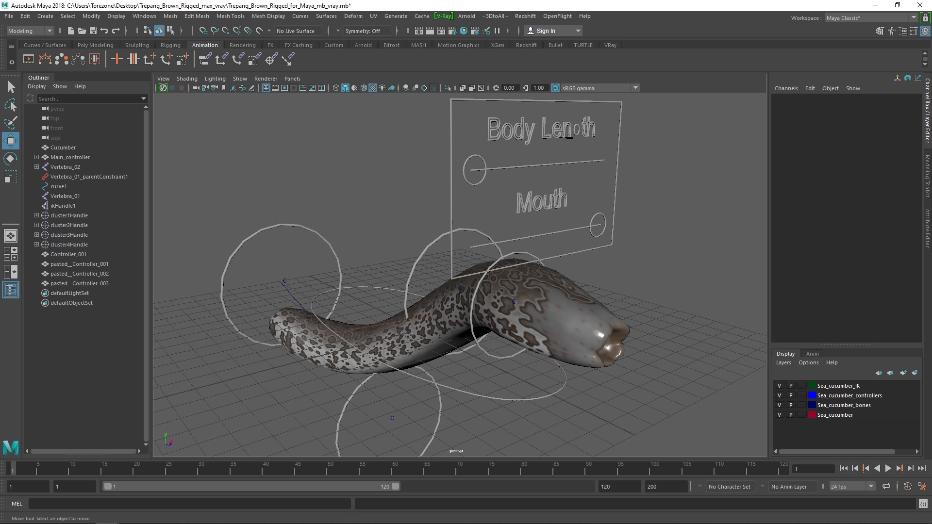Toggle playback P for Sea_cucumber layer
Screen dimensions: 932x524
tap(790, 415)
